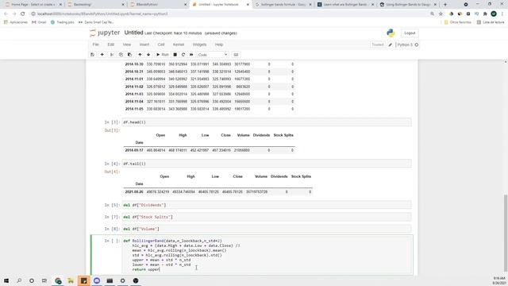Open Windows taskbar search
This screenshot has height=286, width=508.
click(x=19, y=280)
